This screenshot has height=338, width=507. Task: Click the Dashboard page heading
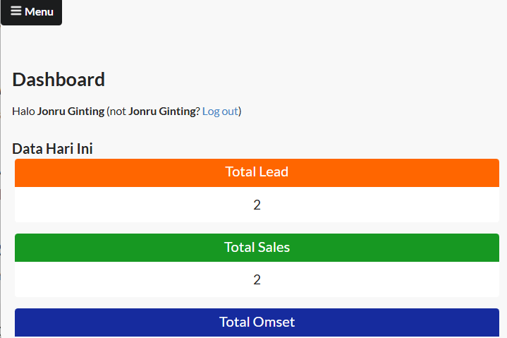[x=59, y=80]
